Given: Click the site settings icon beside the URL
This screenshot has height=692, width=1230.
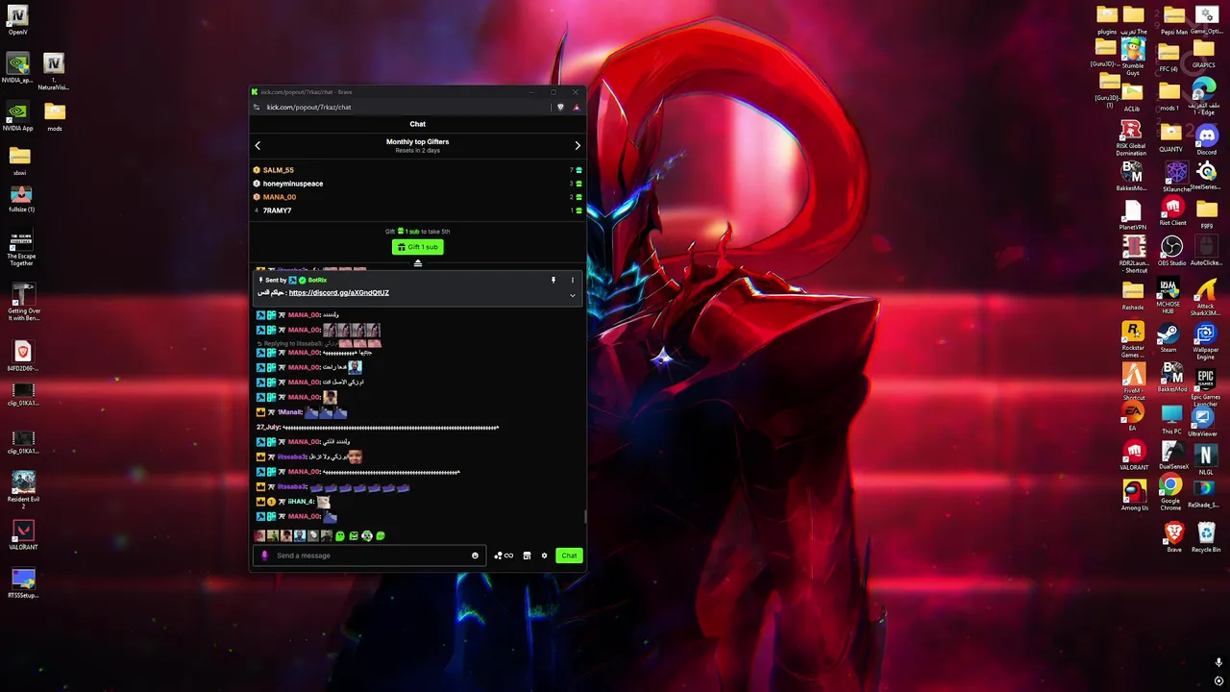Looking at the screenshot, I should pyautogui.click(x=257, y=107).
